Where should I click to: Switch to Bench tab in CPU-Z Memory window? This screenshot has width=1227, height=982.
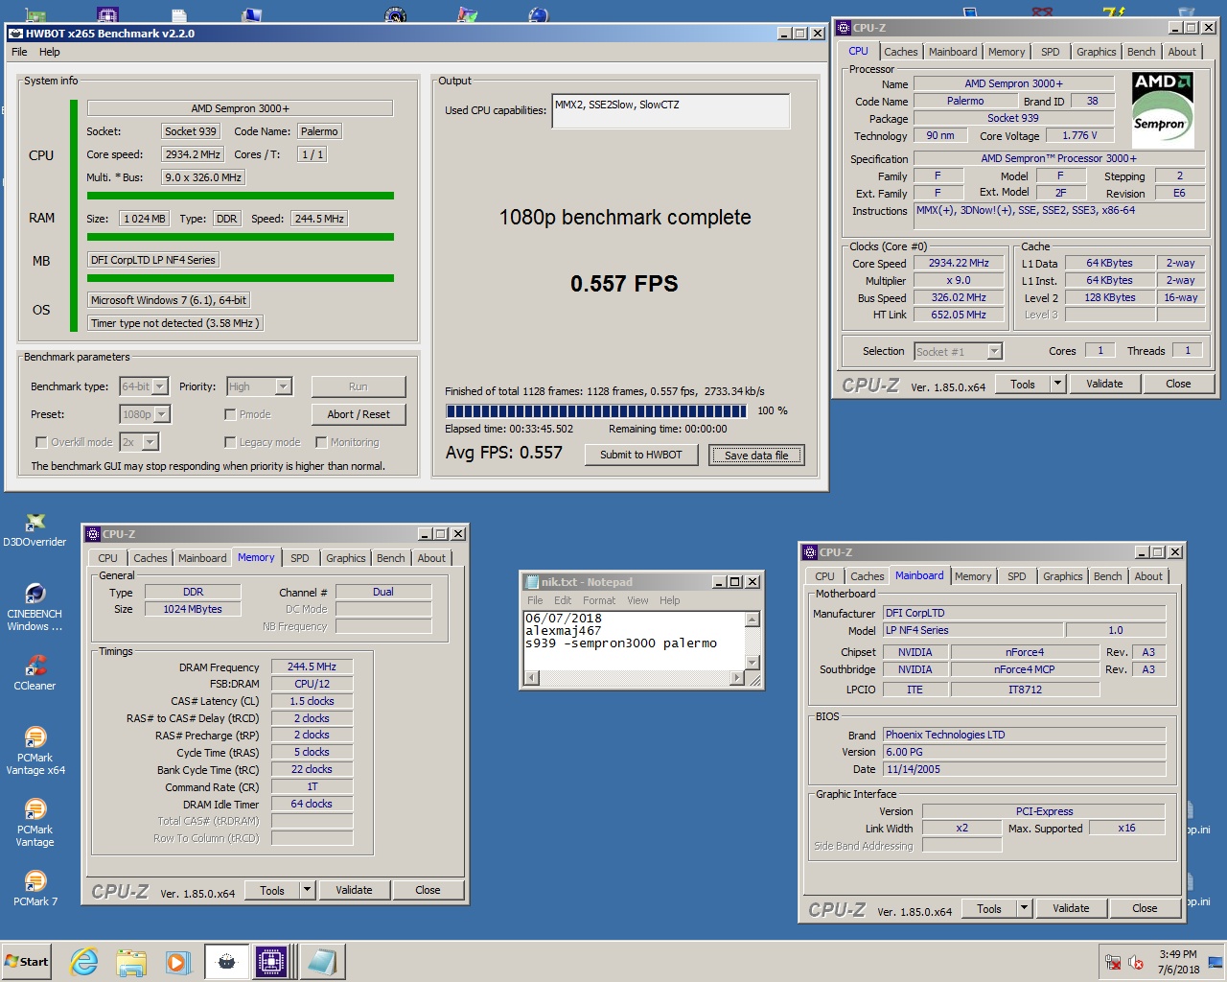(x=390, y=558)
